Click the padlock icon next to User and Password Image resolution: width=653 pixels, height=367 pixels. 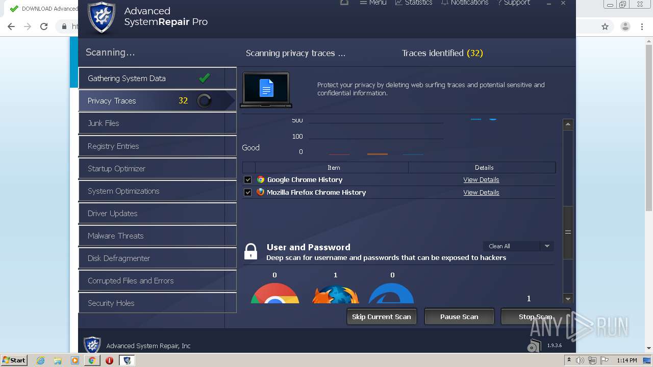[x=250, y=252]
